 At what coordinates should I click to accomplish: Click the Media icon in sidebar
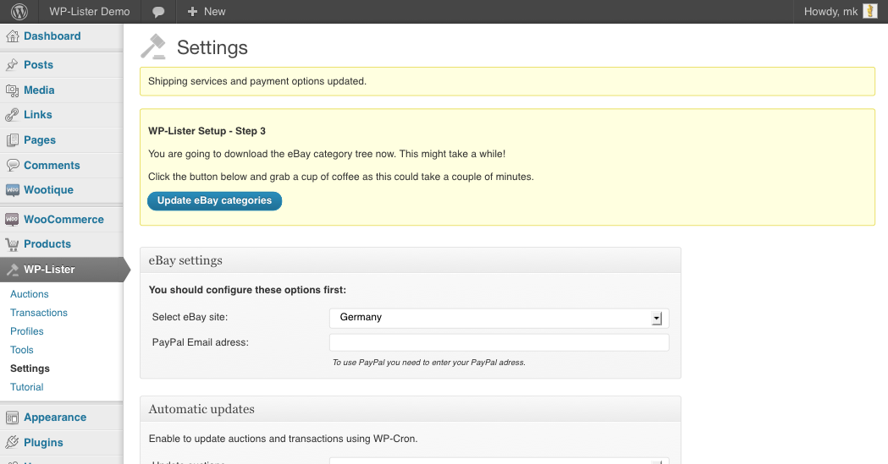[13, 90]
